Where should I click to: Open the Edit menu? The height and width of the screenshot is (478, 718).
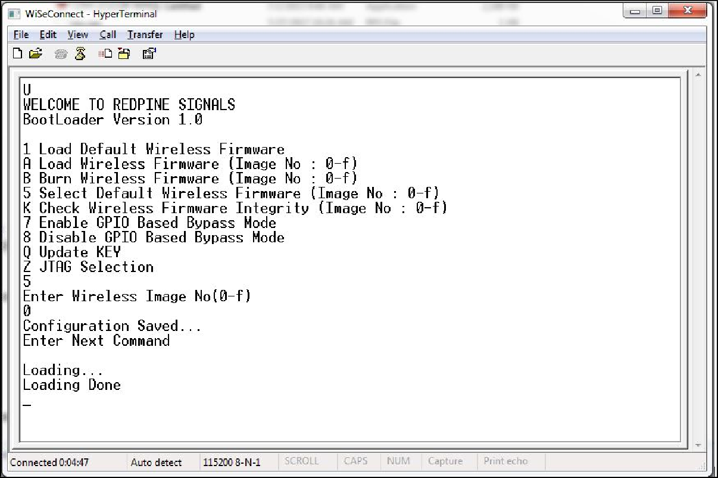[x=48, y=35]
